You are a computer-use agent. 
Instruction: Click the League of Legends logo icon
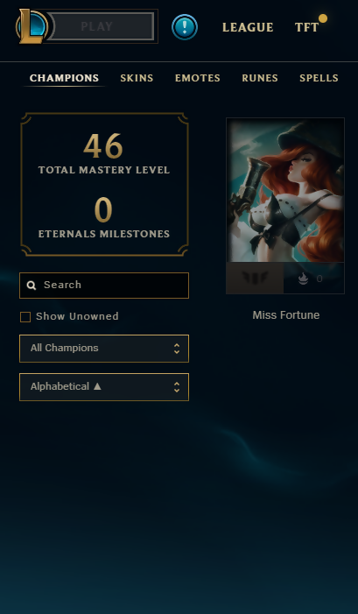[32, 26]
